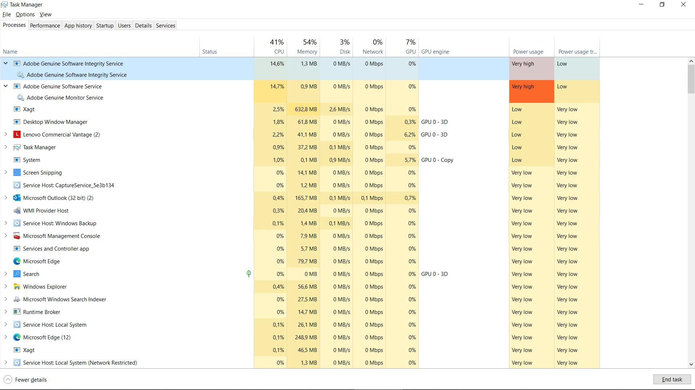Click GPU 0 - Copy engine cell
This screenshot has height=390, width=695.
click(464, 160)
